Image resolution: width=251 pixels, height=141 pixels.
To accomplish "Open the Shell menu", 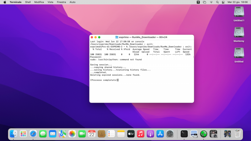I will coord(28,2).
